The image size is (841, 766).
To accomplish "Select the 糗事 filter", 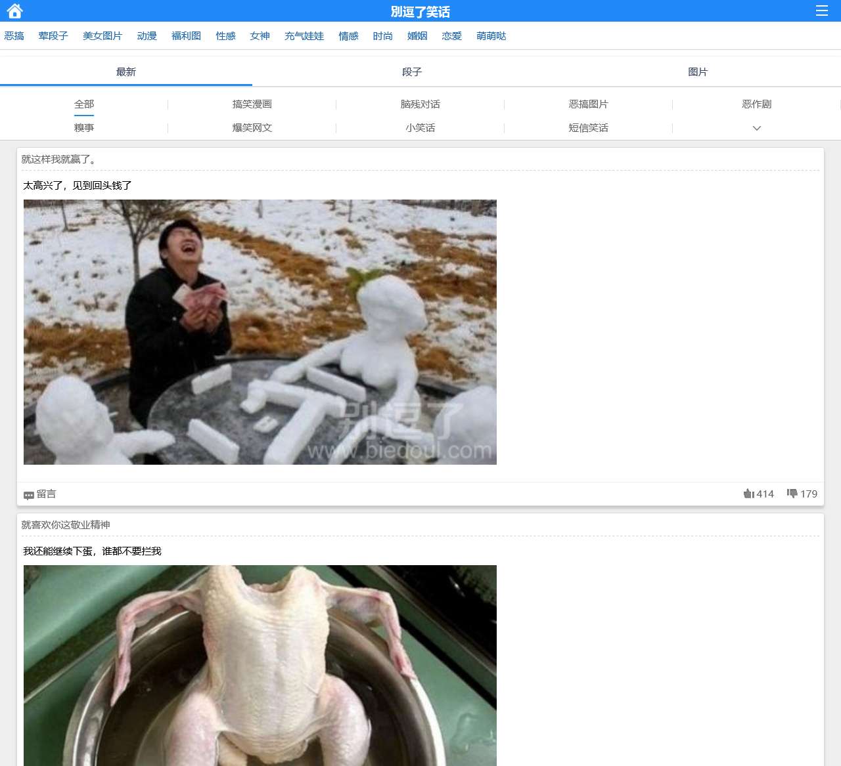I will click(84, 128).
